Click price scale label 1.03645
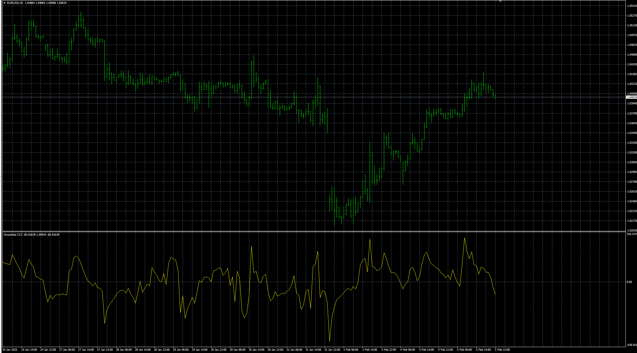 point(632,123)
